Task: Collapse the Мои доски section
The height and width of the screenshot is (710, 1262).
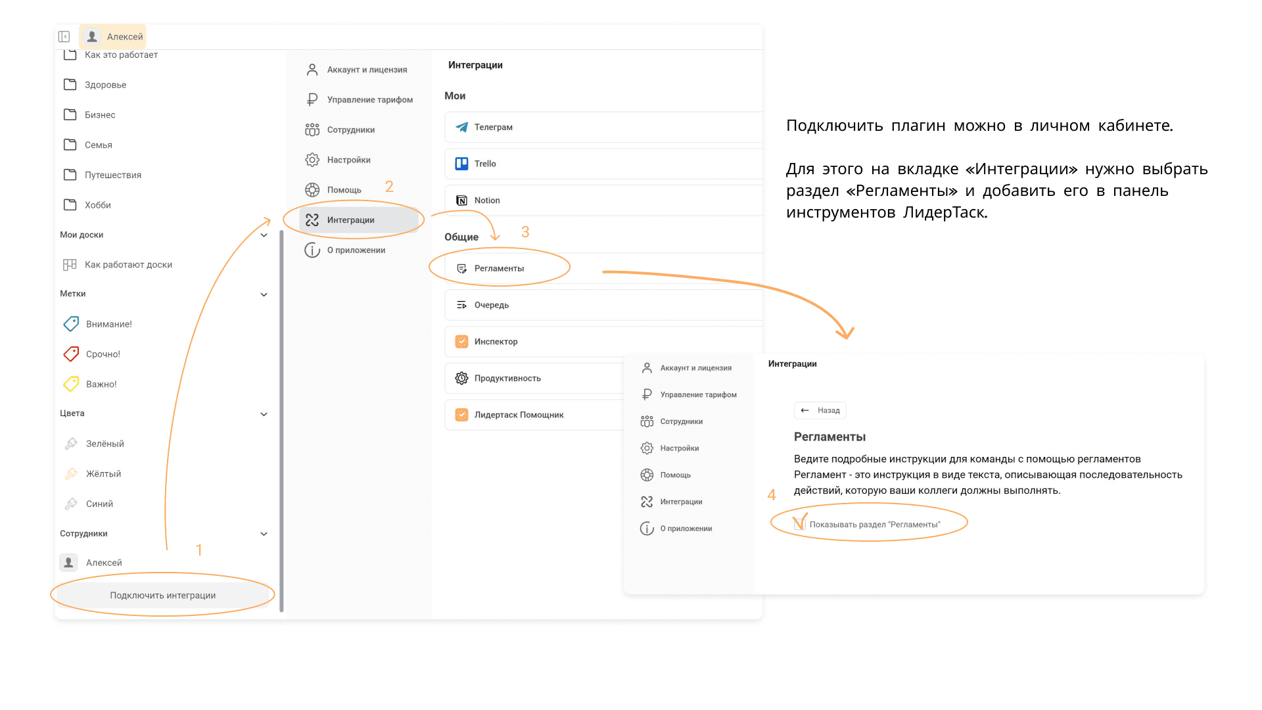Action: click(x=264, y=235)
